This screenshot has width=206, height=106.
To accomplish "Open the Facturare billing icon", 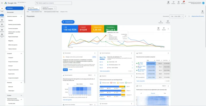I will click(x=2, y=30).
